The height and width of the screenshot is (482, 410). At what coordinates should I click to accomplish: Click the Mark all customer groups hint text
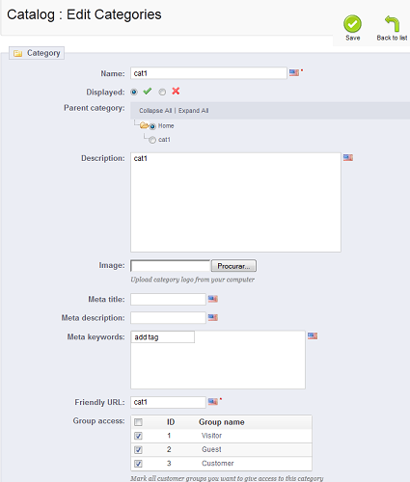pos(227,478)
